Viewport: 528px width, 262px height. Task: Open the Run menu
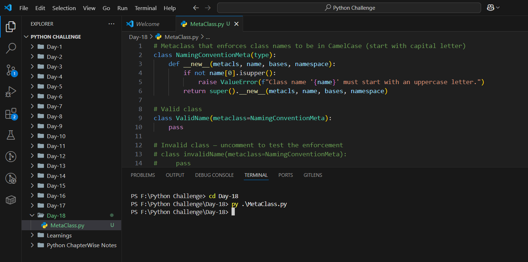click(122, 8)
